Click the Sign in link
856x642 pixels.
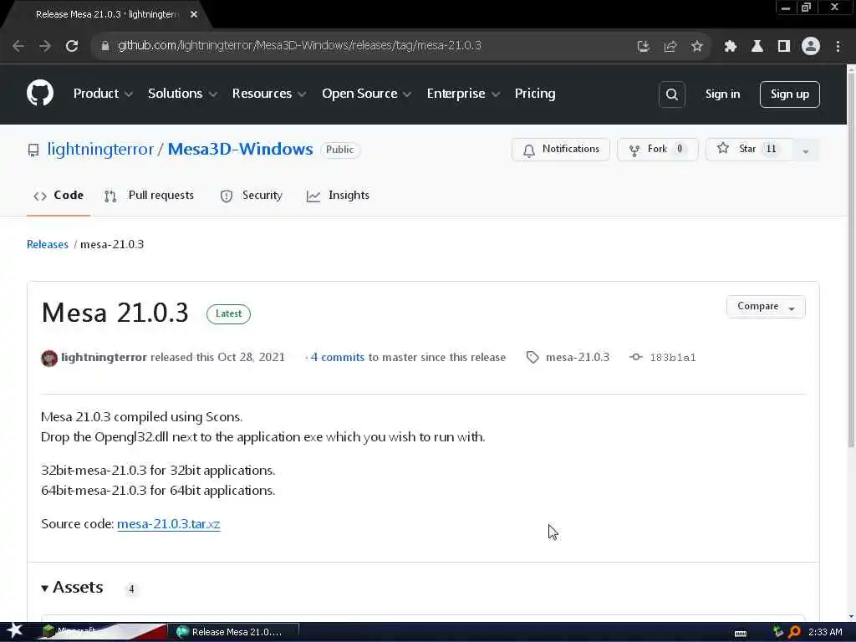pyautogui.click(x=722, y=94)
